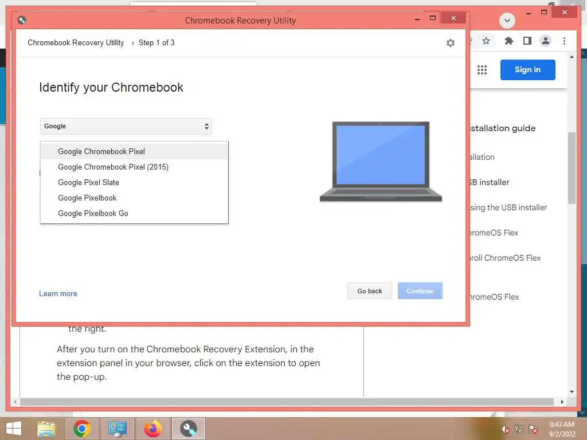Select Google Pixelbook option

click(x=134, y=198)
